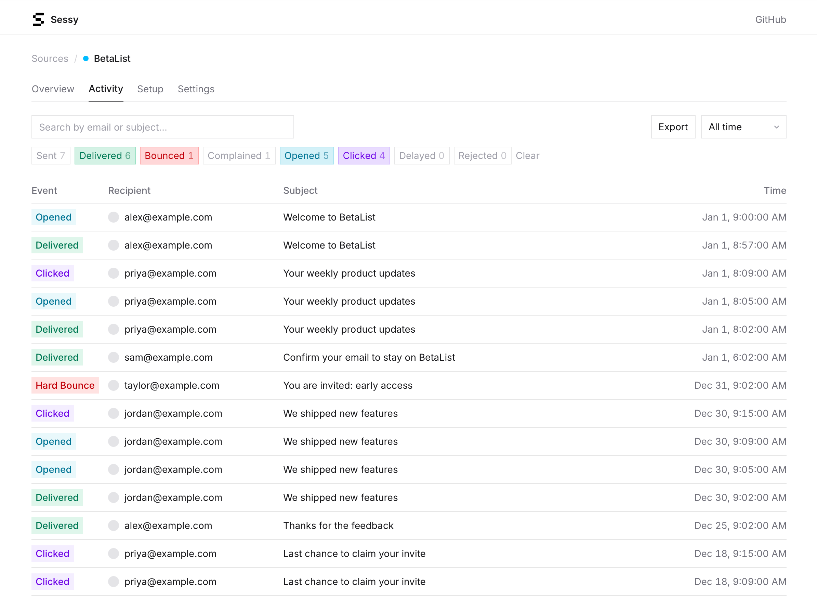Click the Hard Bounce event badge
The width and height of the screenshot is (817, 598).
[x=65, y=385]
